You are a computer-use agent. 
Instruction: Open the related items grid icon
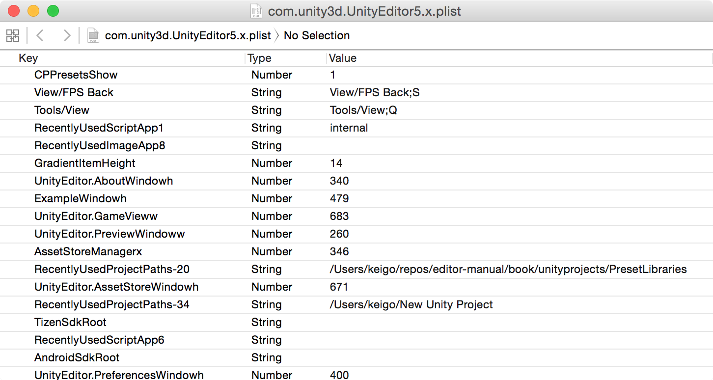13,35
